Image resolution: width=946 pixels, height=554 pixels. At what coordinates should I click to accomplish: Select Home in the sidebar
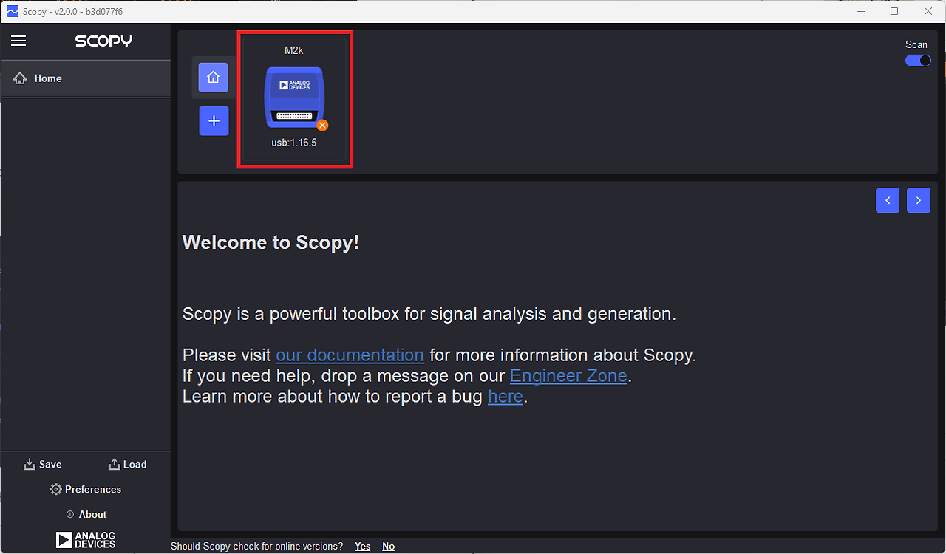coord(85,78)
